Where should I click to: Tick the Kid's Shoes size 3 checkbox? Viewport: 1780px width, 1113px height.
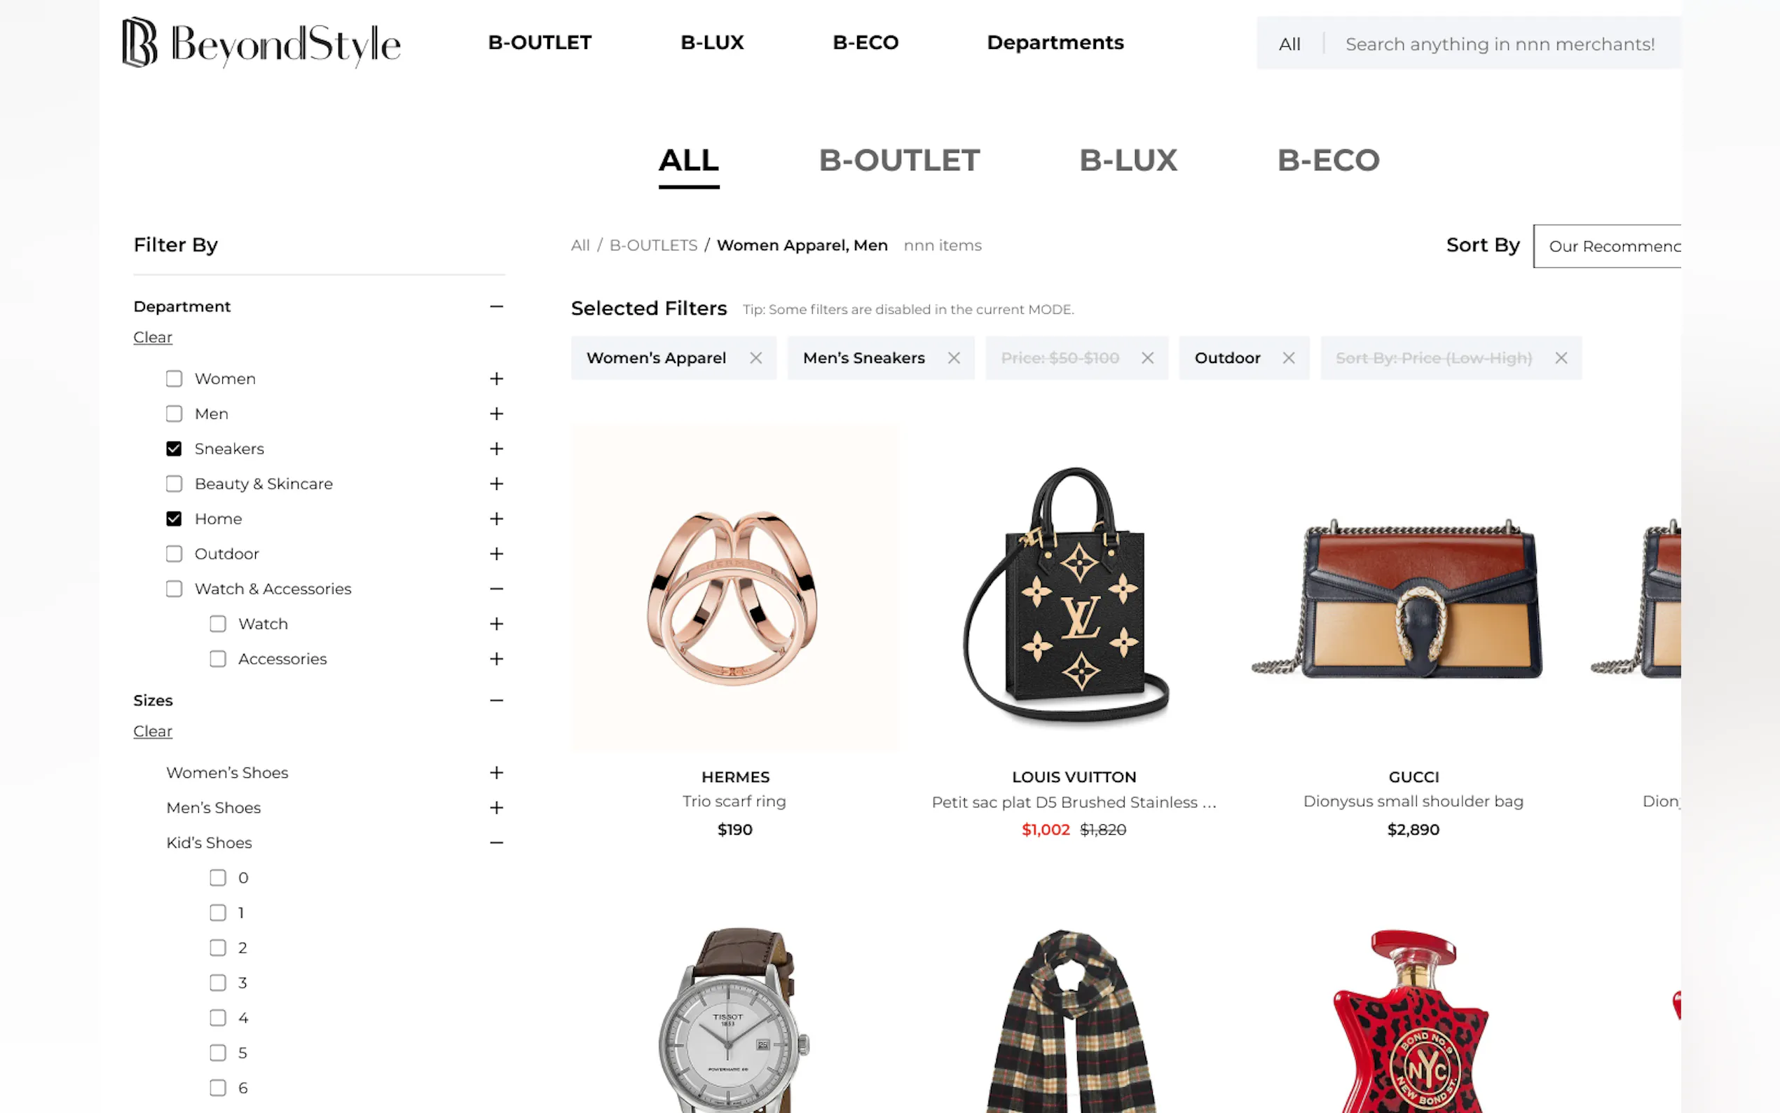click(218, 983)
